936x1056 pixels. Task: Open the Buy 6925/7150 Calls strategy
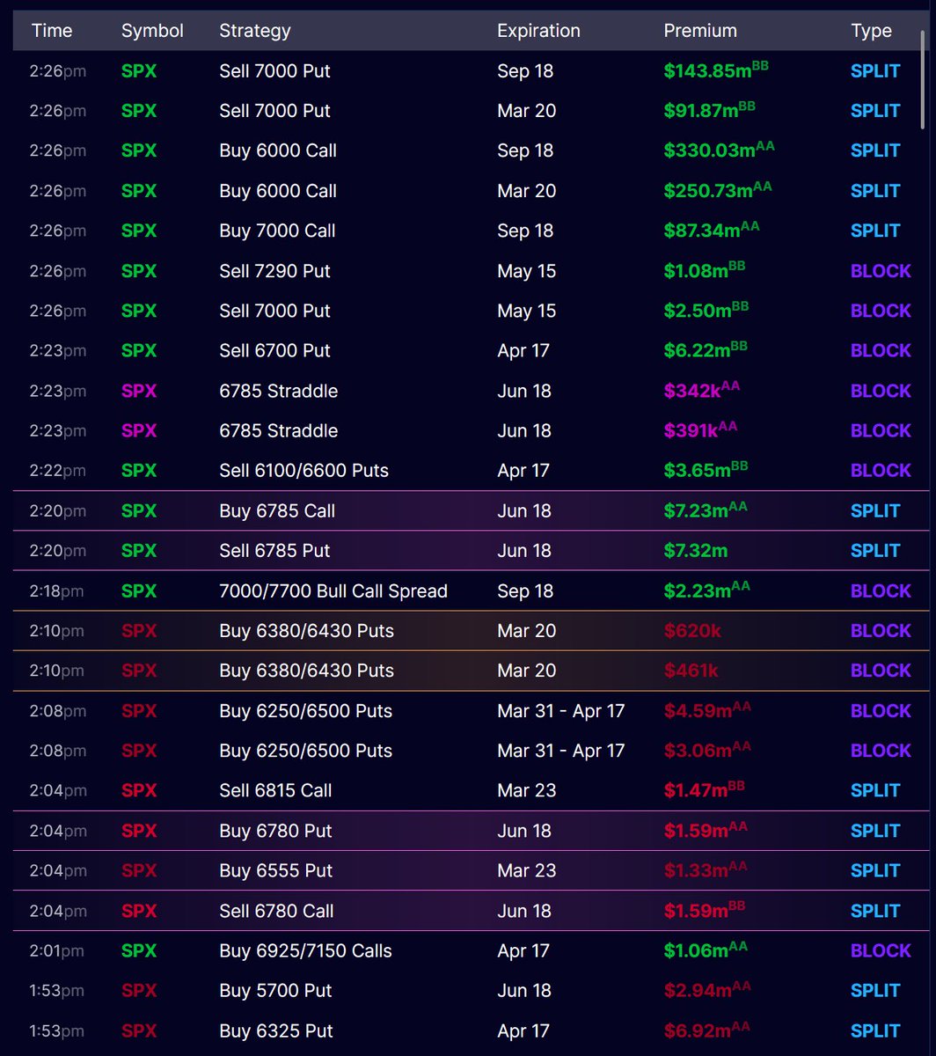coord(305,950)
